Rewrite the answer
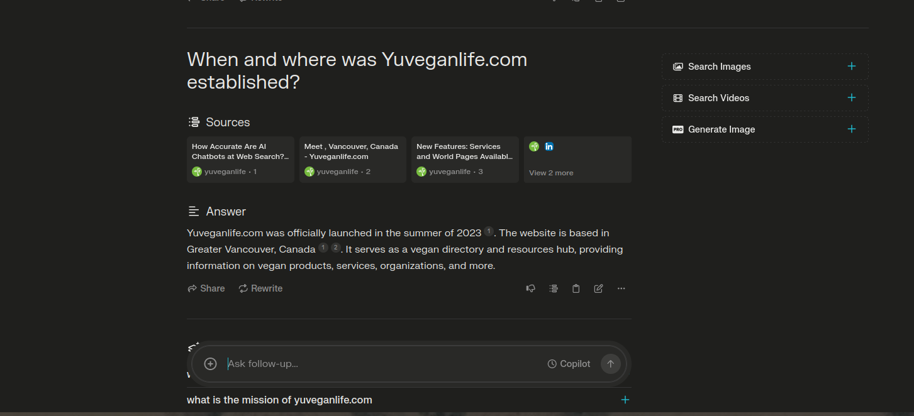Image resolution: width=914 pixels, height=416 pixels. click(260, 288)
